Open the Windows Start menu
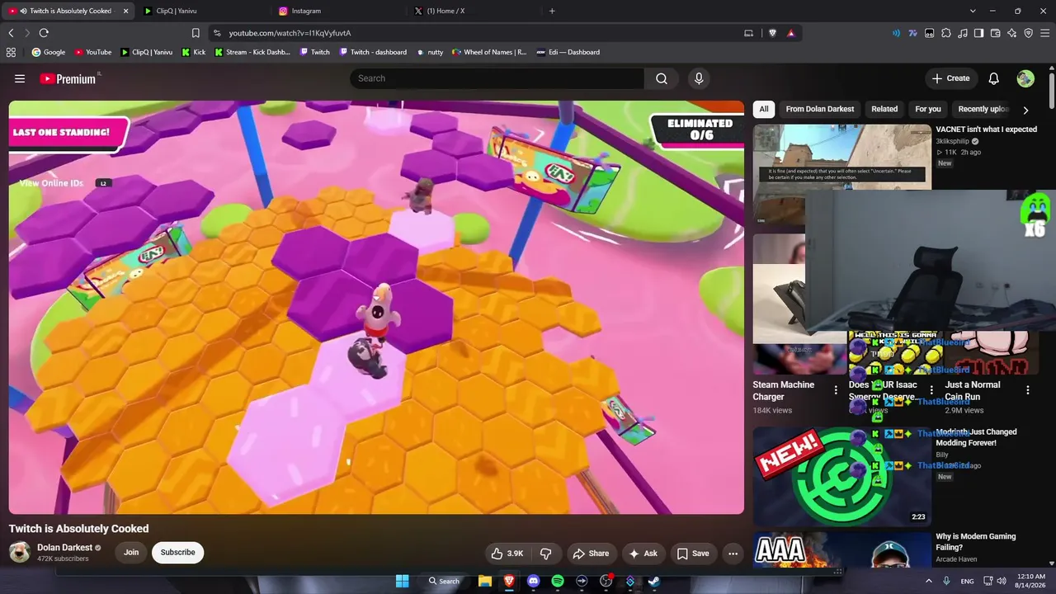 tap(402, 581)
